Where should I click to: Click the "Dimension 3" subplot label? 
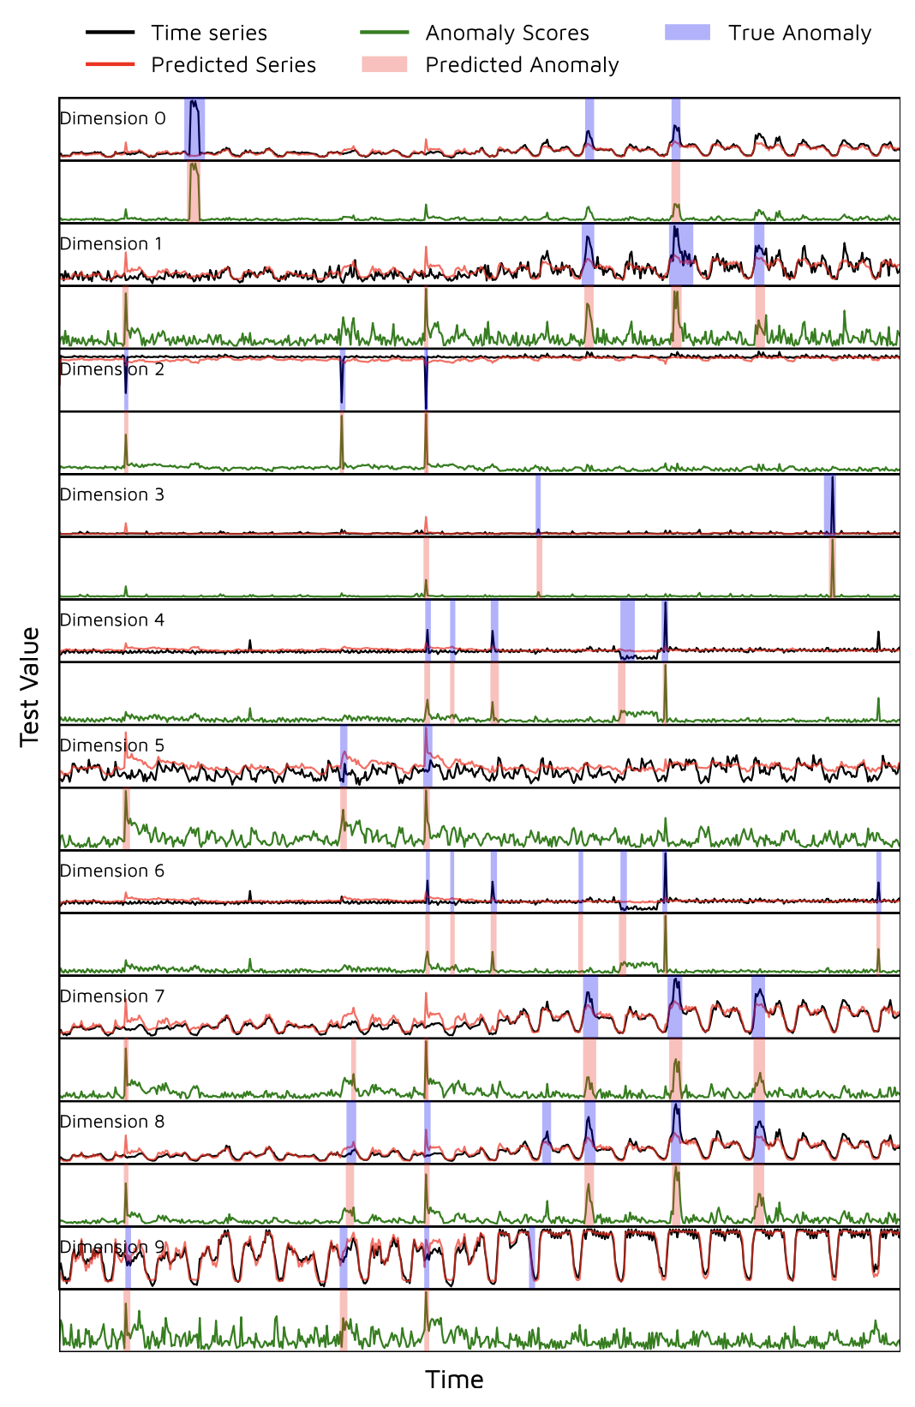tap(112, 494)
